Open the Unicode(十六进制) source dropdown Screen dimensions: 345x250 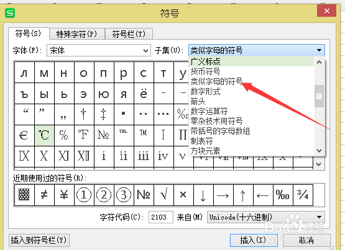(266, 217)
